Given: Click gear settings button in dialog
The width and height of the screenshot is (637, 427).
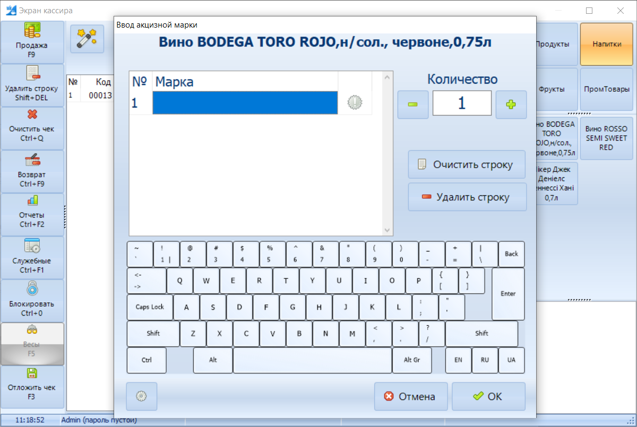Looking at the screenshot, I should 141,396.
